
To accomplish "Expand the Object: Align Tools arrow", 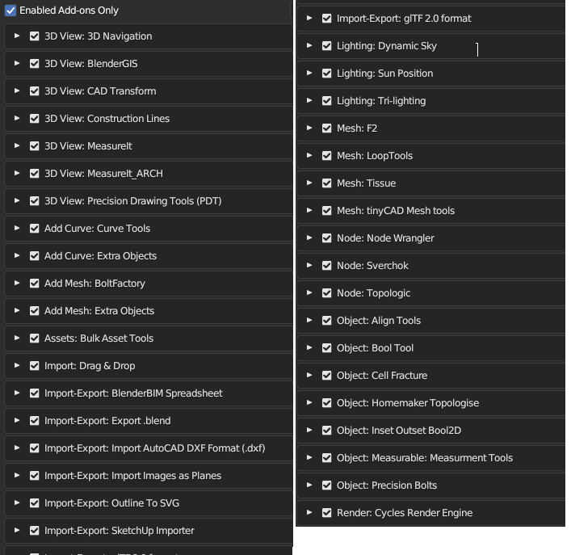I will [x=309, y=320].
